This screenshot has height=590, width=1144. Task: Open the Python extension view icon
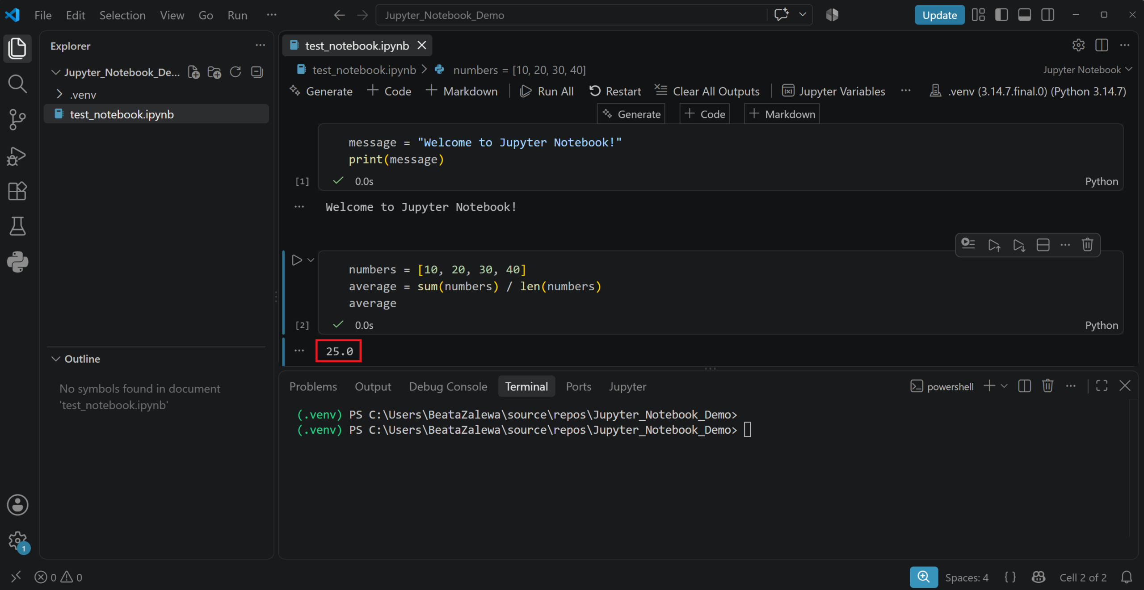[17, 262]
